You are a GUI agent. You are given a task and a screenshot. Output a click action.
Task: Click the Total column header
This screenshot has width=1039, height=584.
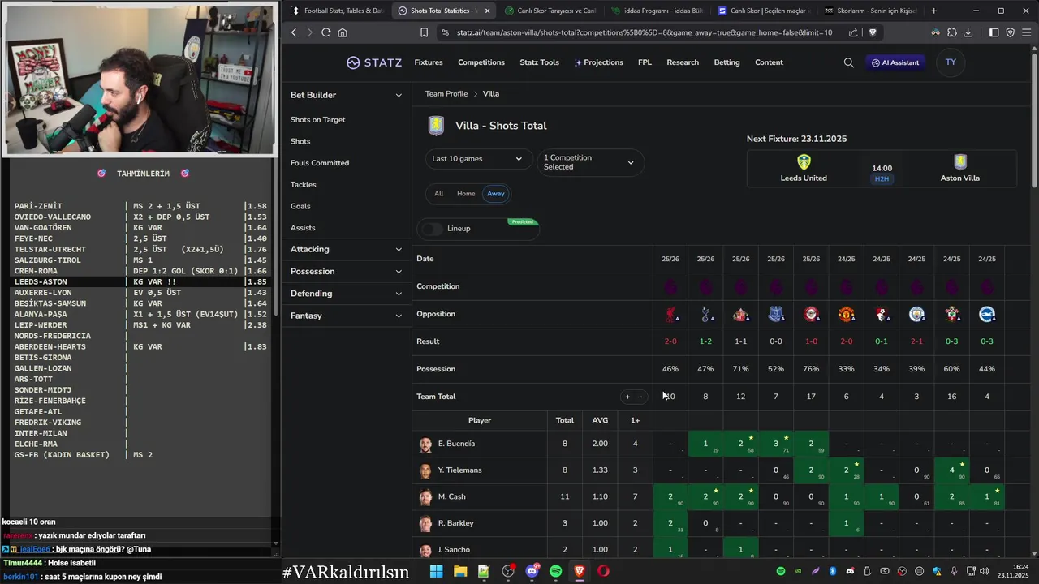tap(565, 420)
